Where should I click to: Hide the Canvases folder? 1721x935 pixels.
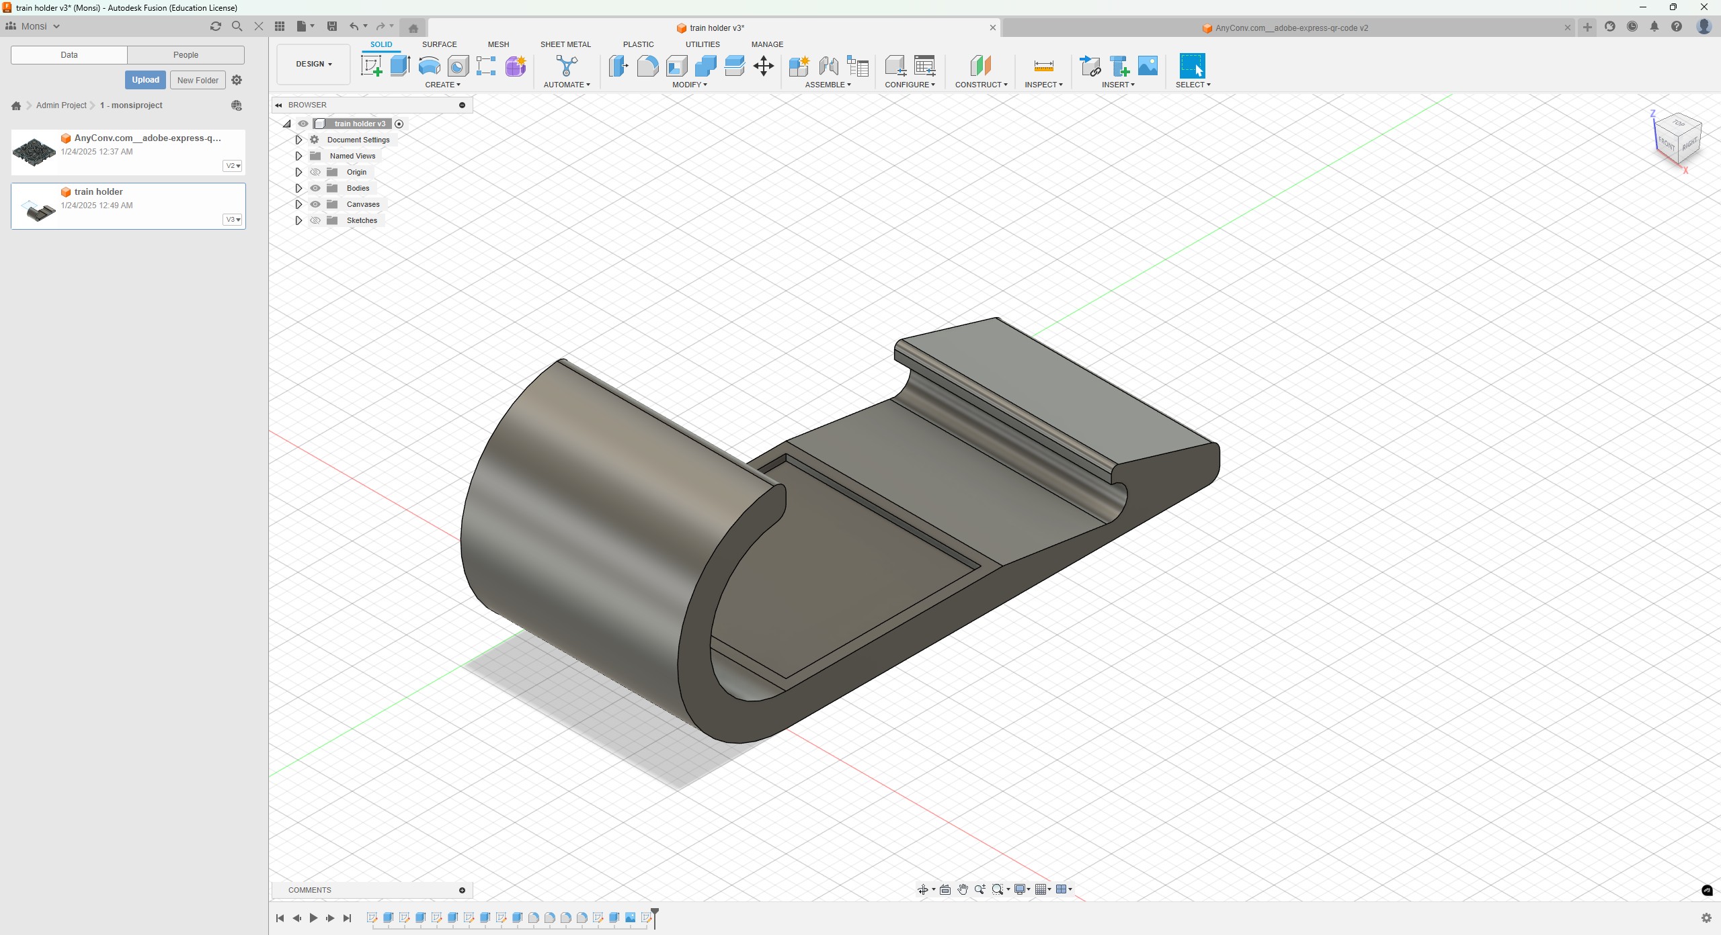point(315,204)
